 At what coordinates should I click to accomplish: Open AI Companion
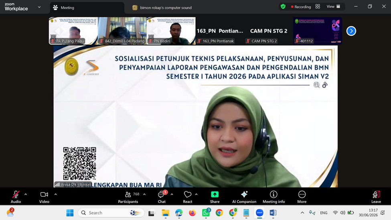[244, 197]
